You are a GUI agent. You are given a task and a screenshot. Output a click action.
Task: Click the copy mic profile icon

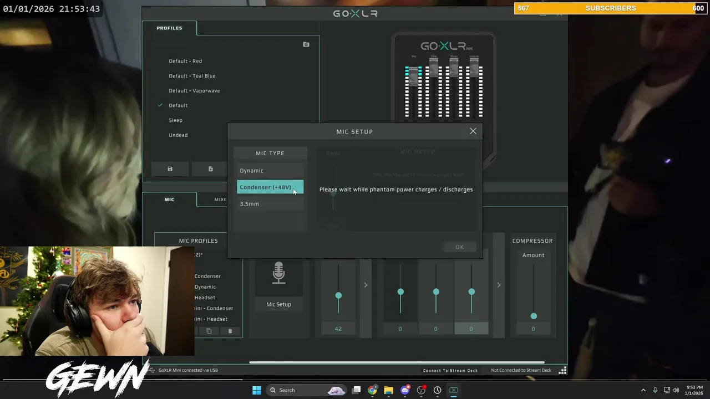(209, 331)
